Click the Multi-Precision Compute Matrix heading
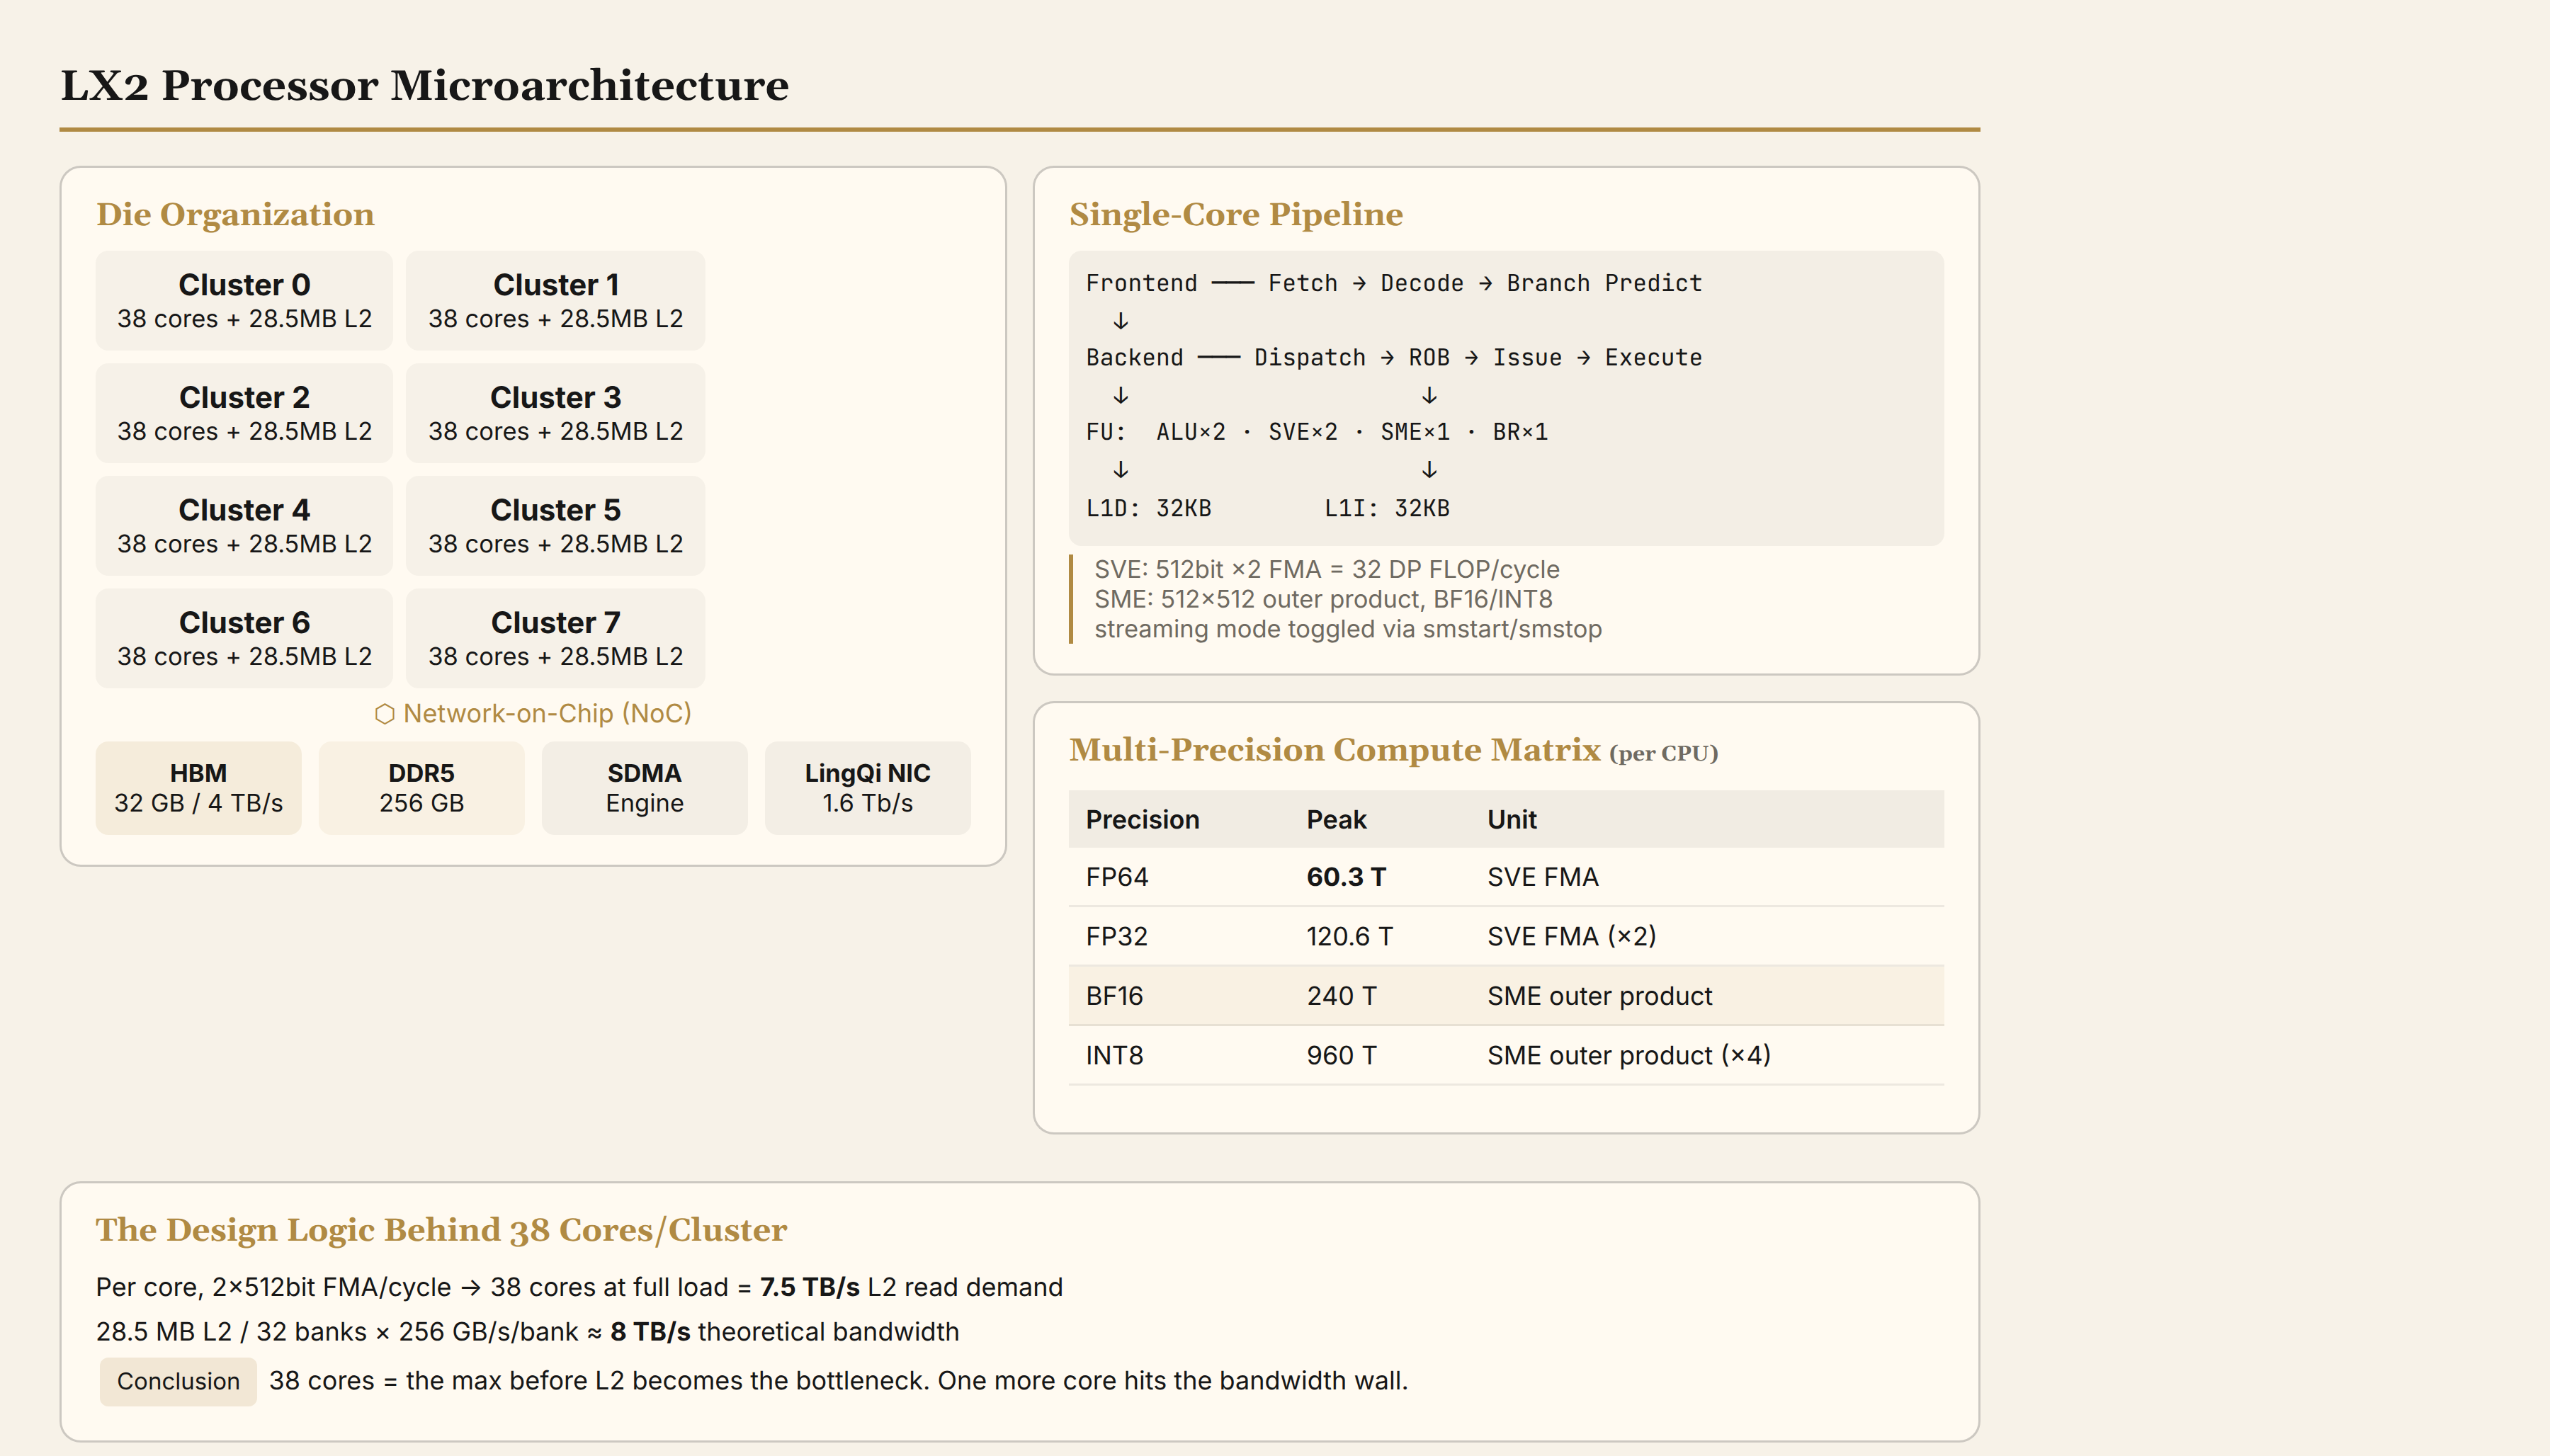Screen dimensions: 2550x1456 1335,750
